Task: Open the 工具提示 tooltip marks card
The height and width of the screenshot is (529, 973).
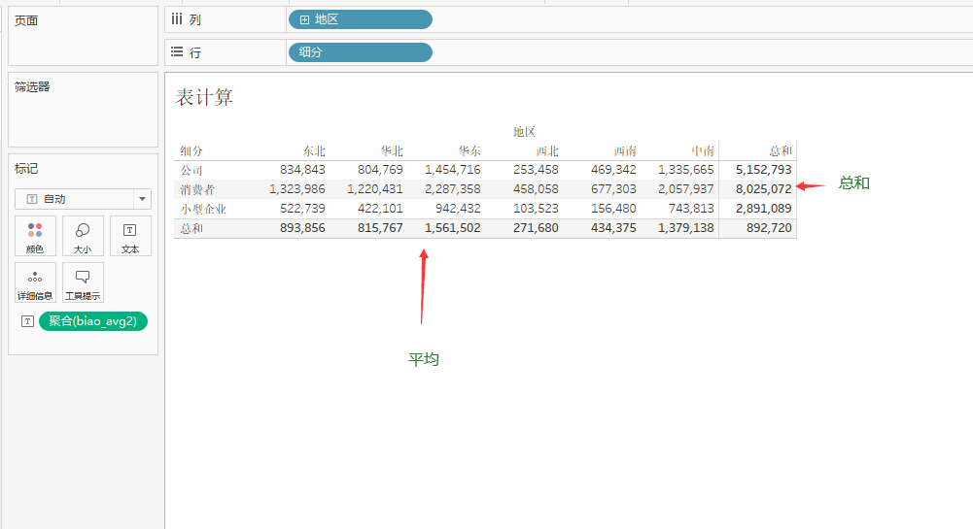Action: pyautogui.click(x=83, y=282)
